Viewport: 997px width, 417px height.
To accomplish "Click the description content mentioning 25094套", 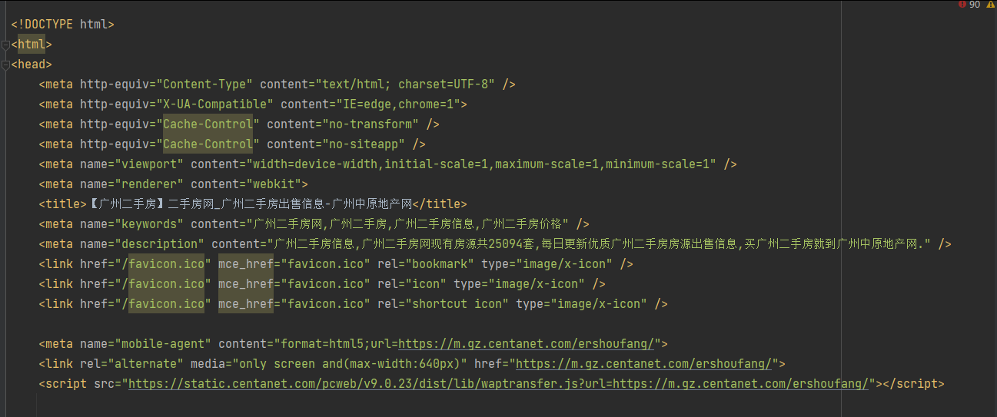I will coord(600,244).
